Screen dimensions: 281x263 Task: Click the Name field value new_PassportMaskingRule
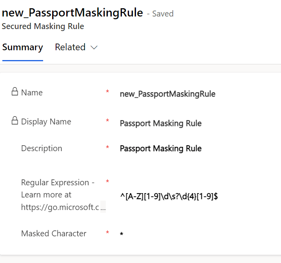click(167, 94)
